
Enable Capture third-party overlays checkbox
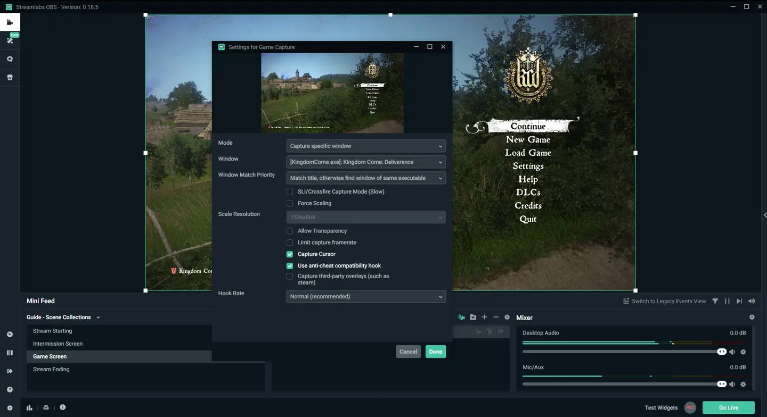coord(290,277)
